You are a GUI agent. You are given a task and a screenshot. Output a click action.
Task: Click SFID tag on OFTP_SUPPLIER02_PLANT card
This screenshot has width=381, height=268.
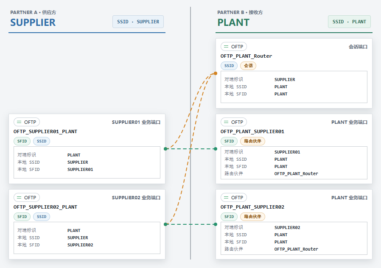(x=22, y=217)
